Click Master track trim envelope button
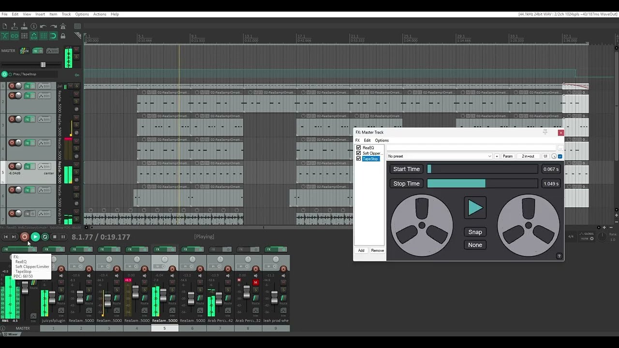619x348 pixels. [x=52, y=51]
